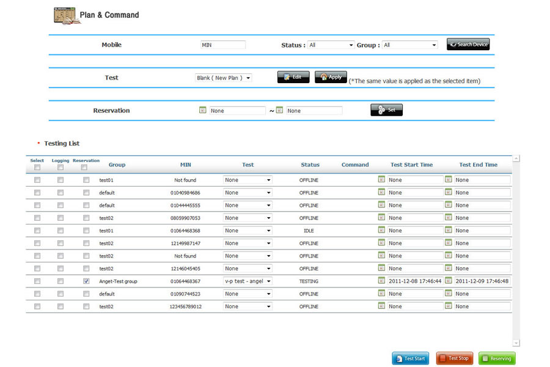550x367 pixels.
Task: Click the Plan & Command header icon
Action: 67,15
